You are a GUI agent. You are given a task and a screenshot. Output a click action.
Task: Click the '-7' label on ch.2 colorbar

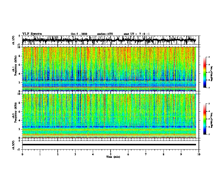pyautogui.click(x=209, y=135)
